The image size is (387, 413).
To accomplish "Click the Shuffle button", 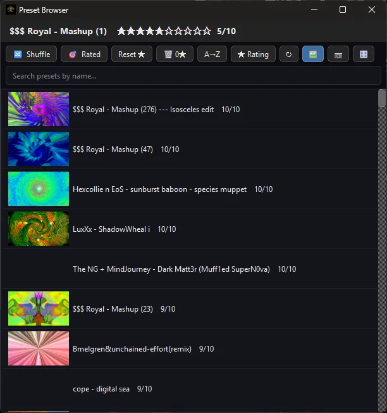I will pyautogui.click(x=31, y=54).
